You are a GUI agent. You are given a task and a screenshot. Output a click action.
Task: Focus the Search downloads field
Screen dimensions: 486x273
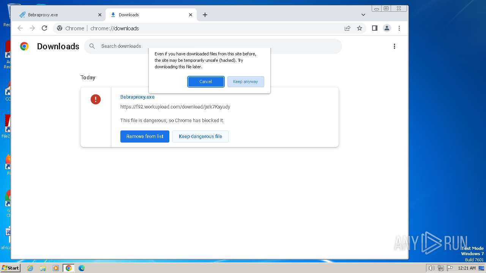click(x=213, y=46)
